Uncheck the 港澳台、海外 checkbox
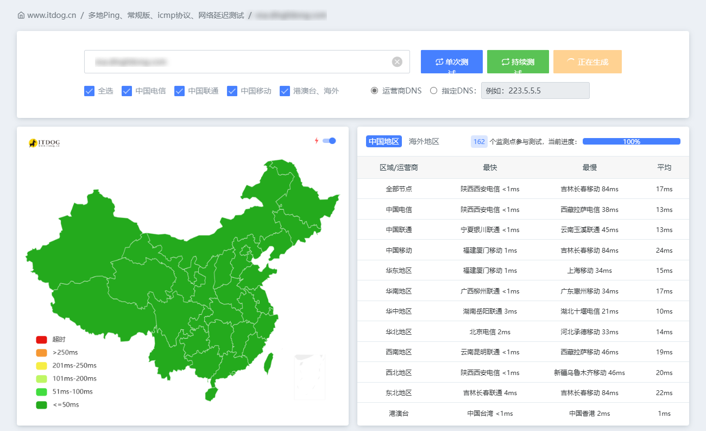Screen dimensions: 706x431 click(x=285, y=91)
